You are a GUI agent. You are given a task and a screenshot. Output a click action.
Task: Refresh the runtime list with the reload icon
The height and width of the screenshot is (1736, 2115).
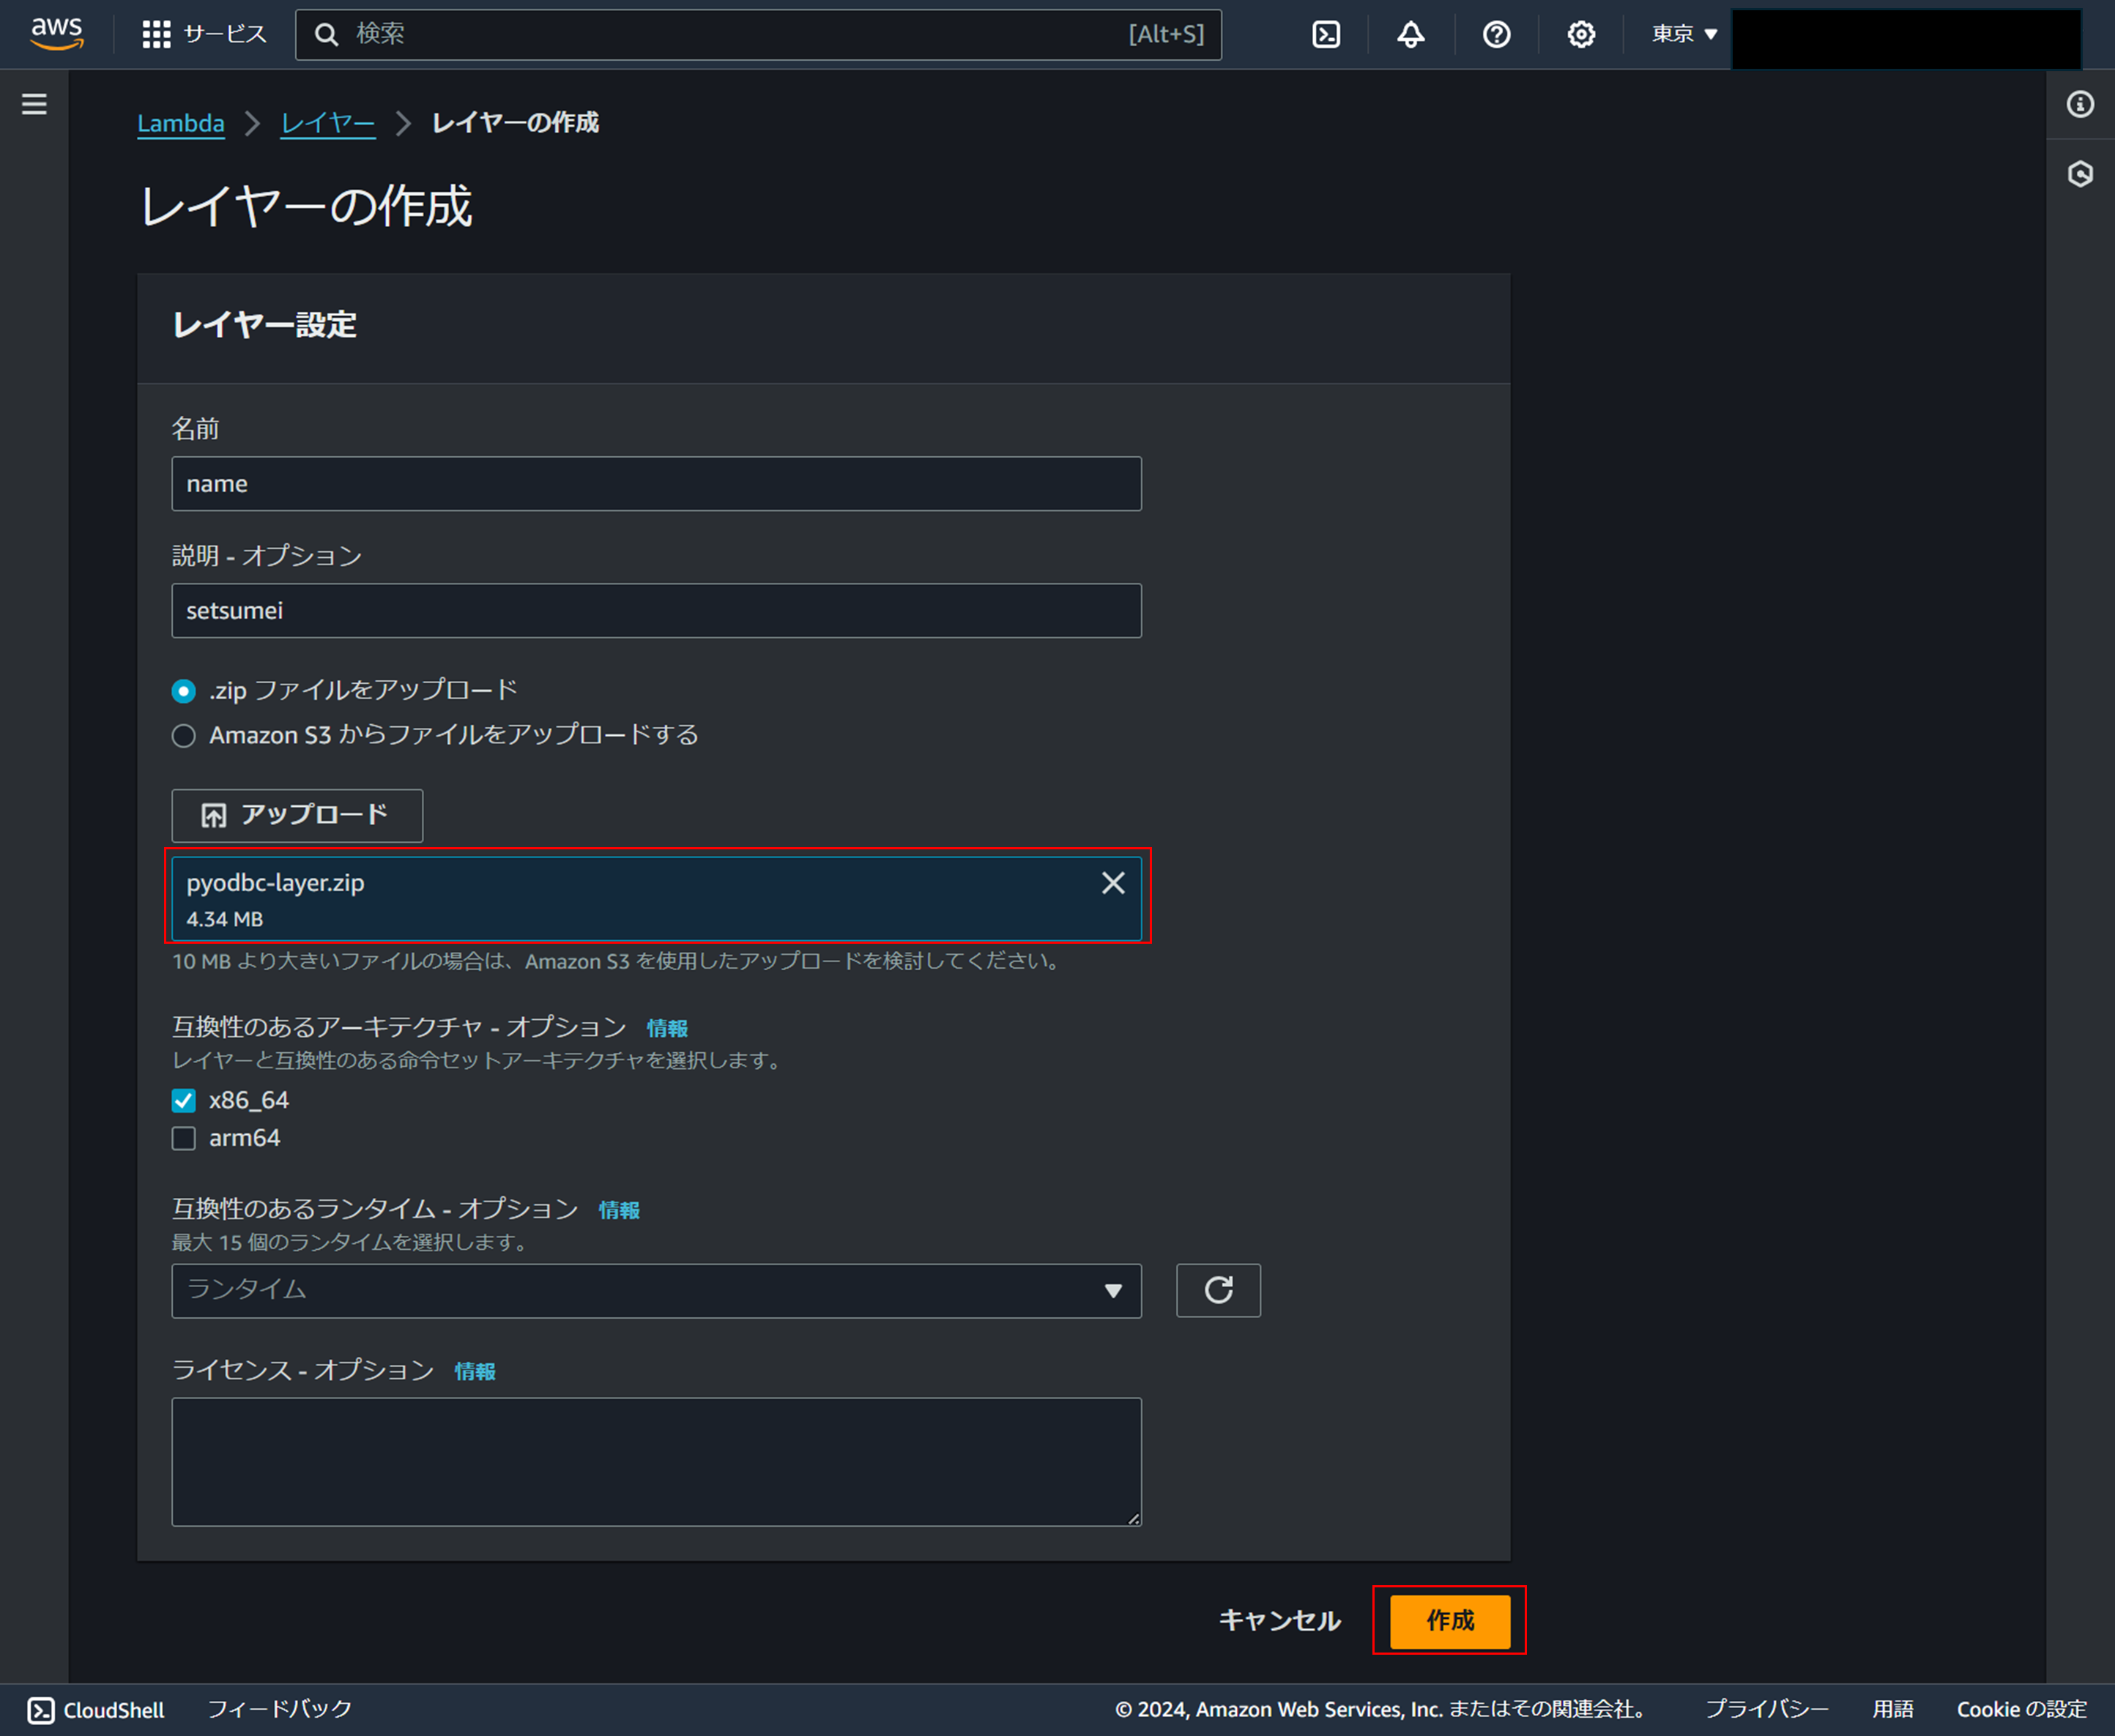point(1217,1290)
